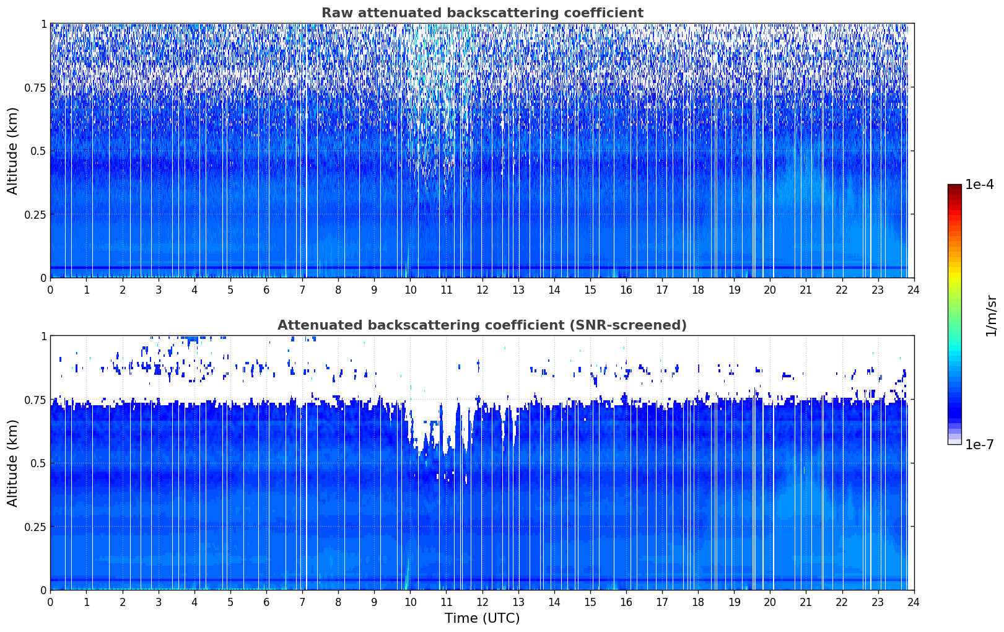Image resolution: width=1004 pixels, height=632 pixels.
Task: Click the rainbow colorbar scale
Action: 954,314
